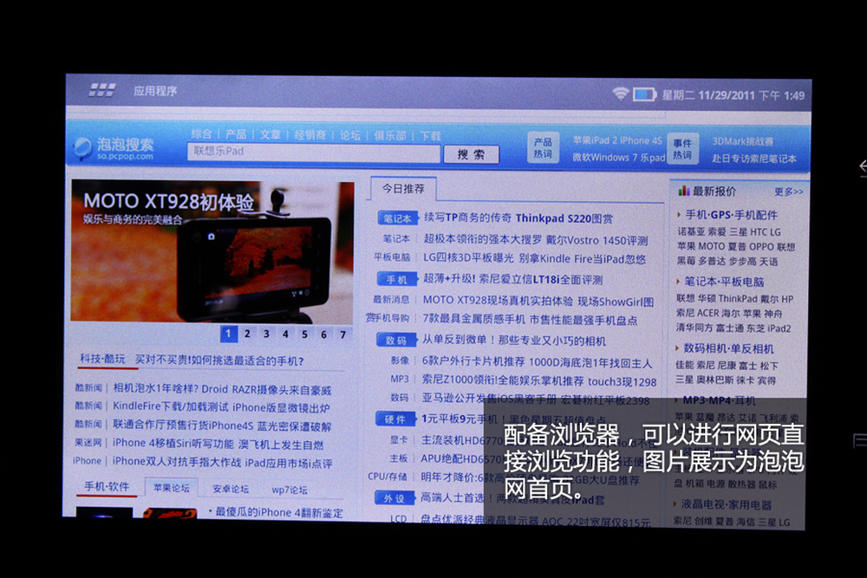Click the 泡泡搜索 site logo
This screenshot has height=578, width=867.
[114, 148]
